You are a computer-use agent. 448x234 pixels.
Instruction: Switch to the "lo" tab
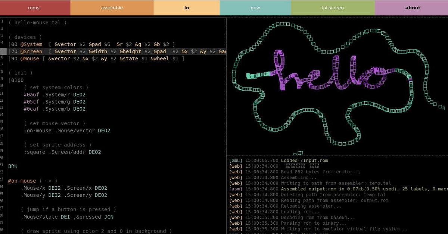[x=187, y=7]
